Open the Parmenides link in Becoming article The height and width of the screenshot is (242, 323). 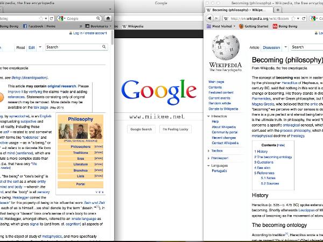261,98
